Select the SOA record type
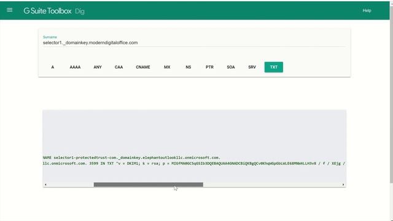393x221 pixels. pos(231,67)
